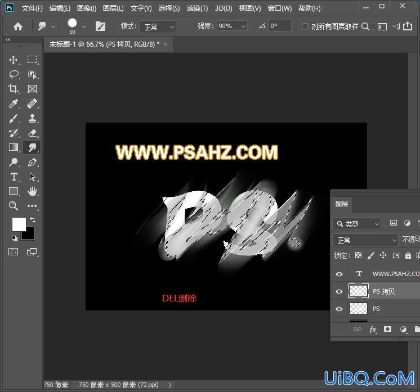Select the History Brush tool
420x392 pixels.
pos(14,133)
